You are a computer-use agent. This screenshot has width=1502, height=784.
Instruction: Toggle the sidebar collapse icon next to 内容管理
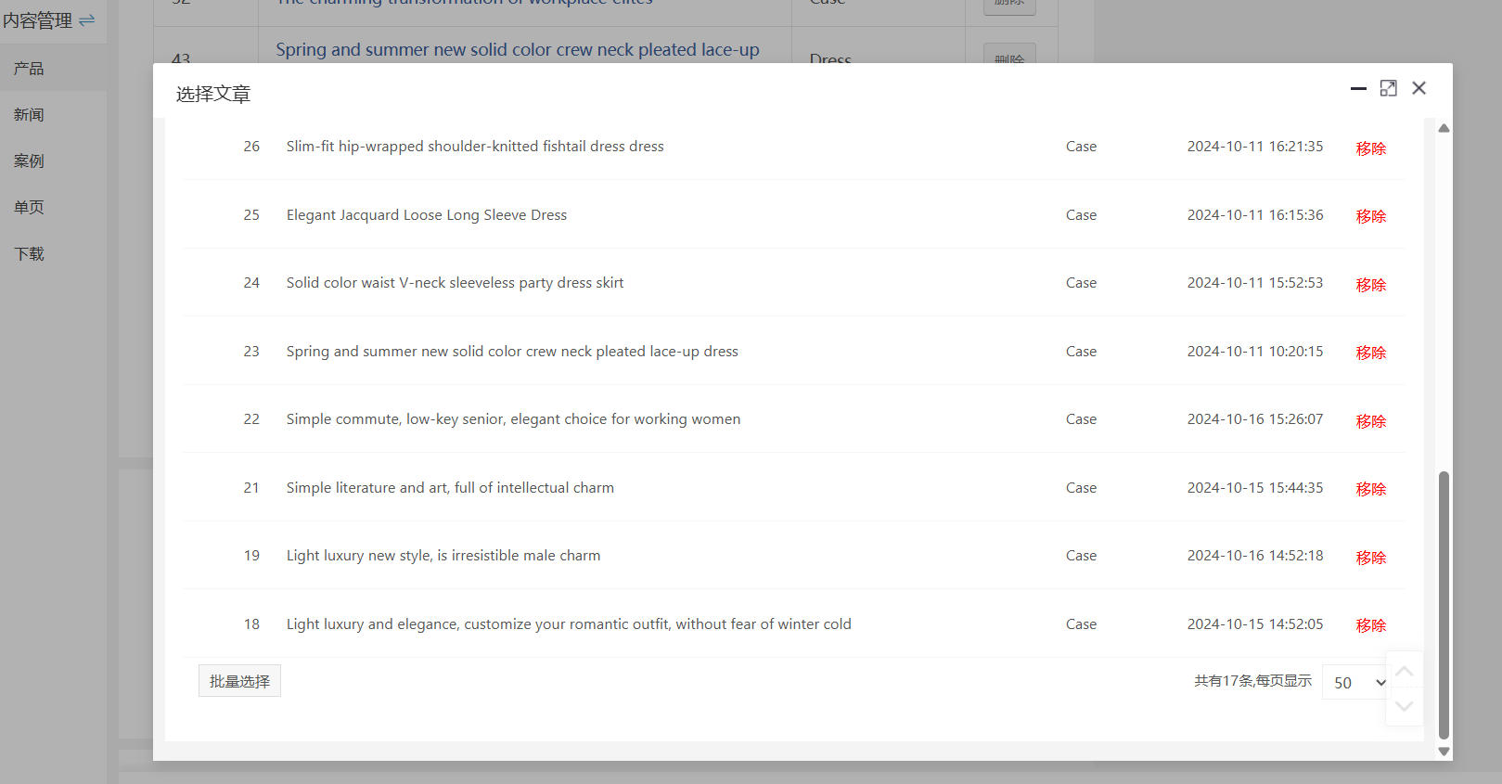point(87,19)
